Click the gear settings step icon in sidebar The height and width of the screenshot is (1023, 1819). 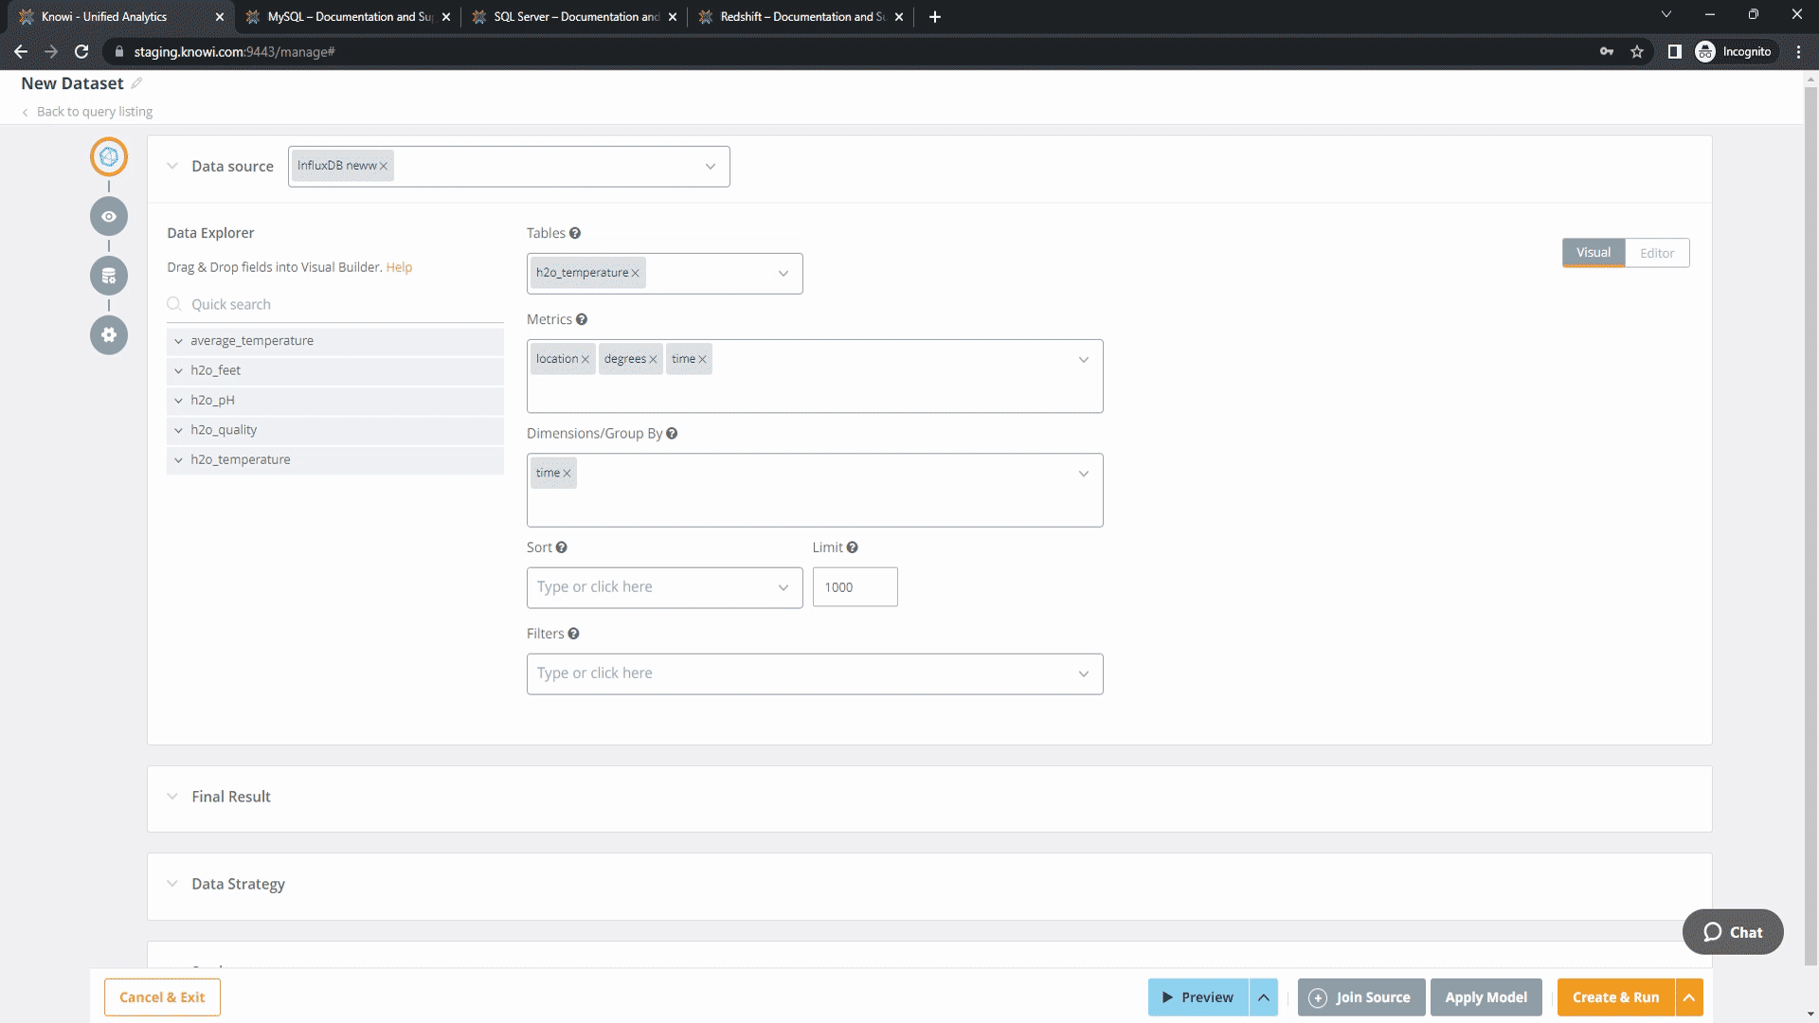tap(109, 335)
